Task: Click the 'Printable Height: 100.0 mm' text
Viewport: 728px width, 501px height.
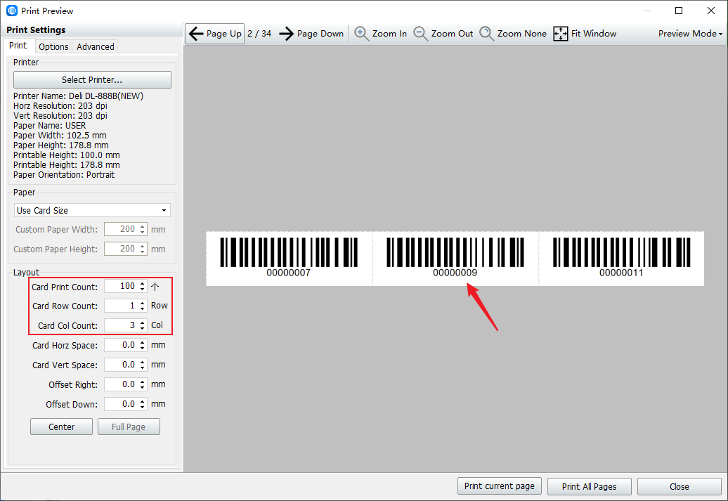Action: [66, 155]
